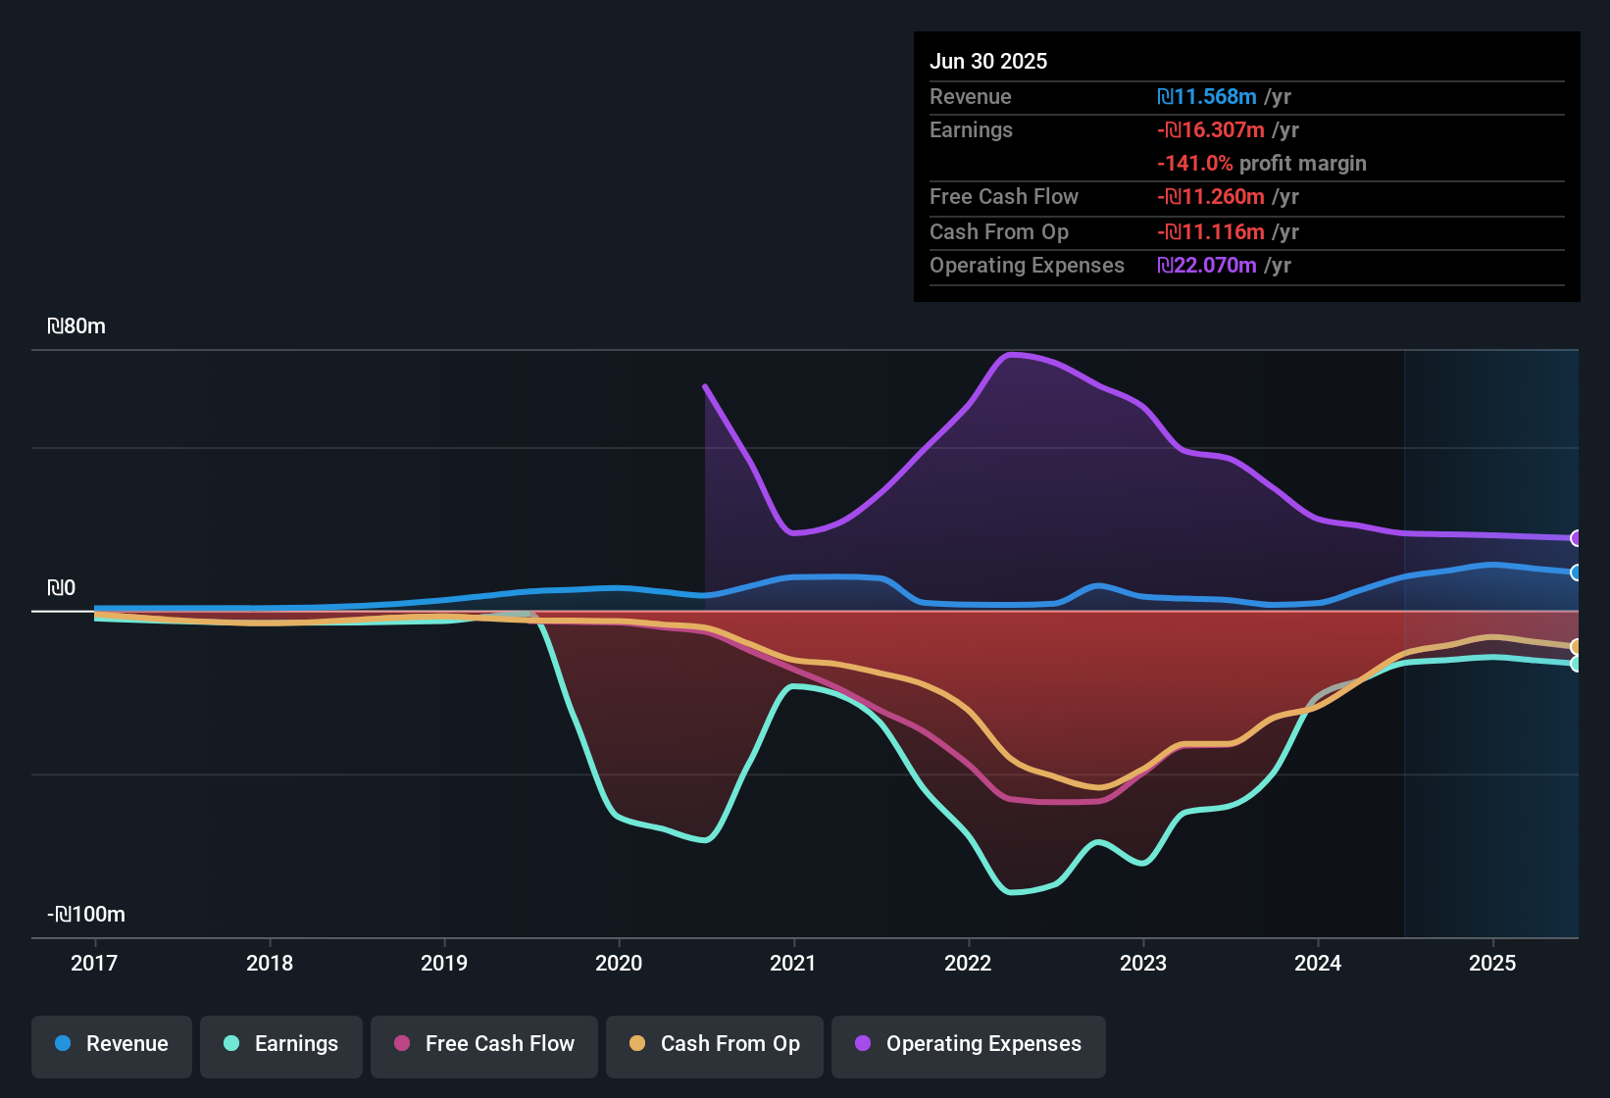Click the -₪100m axis label
The height and width of the screenshot is (1098, 1610).
pos(84,913)
